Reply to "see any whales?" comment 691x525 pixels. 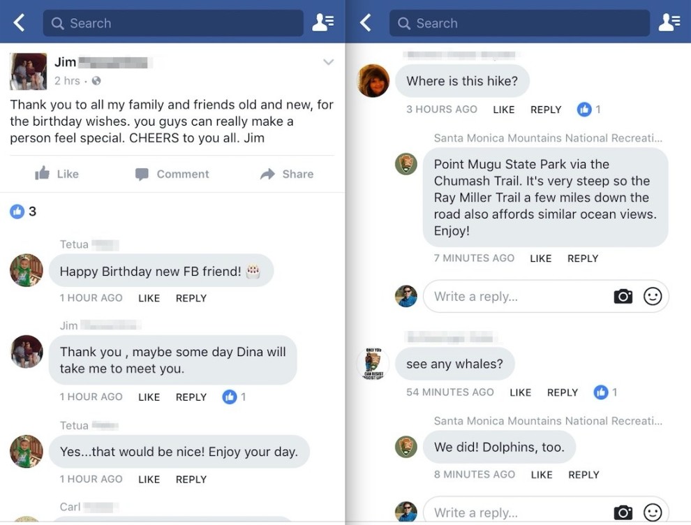click(x=562, y=392)
